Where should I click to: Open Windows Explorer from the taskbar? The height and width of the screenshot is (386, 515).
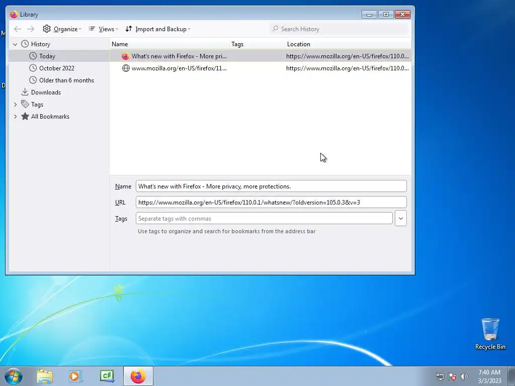pyautogui.click(x=45, y=376)
